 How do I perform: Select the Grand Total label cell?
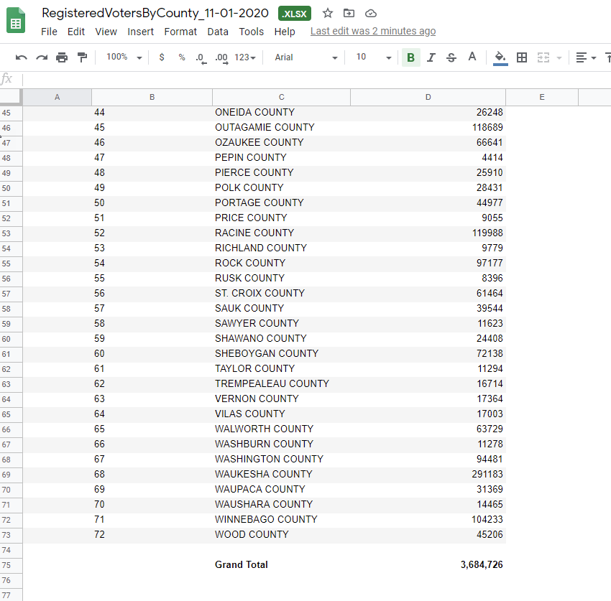point(281,565)
